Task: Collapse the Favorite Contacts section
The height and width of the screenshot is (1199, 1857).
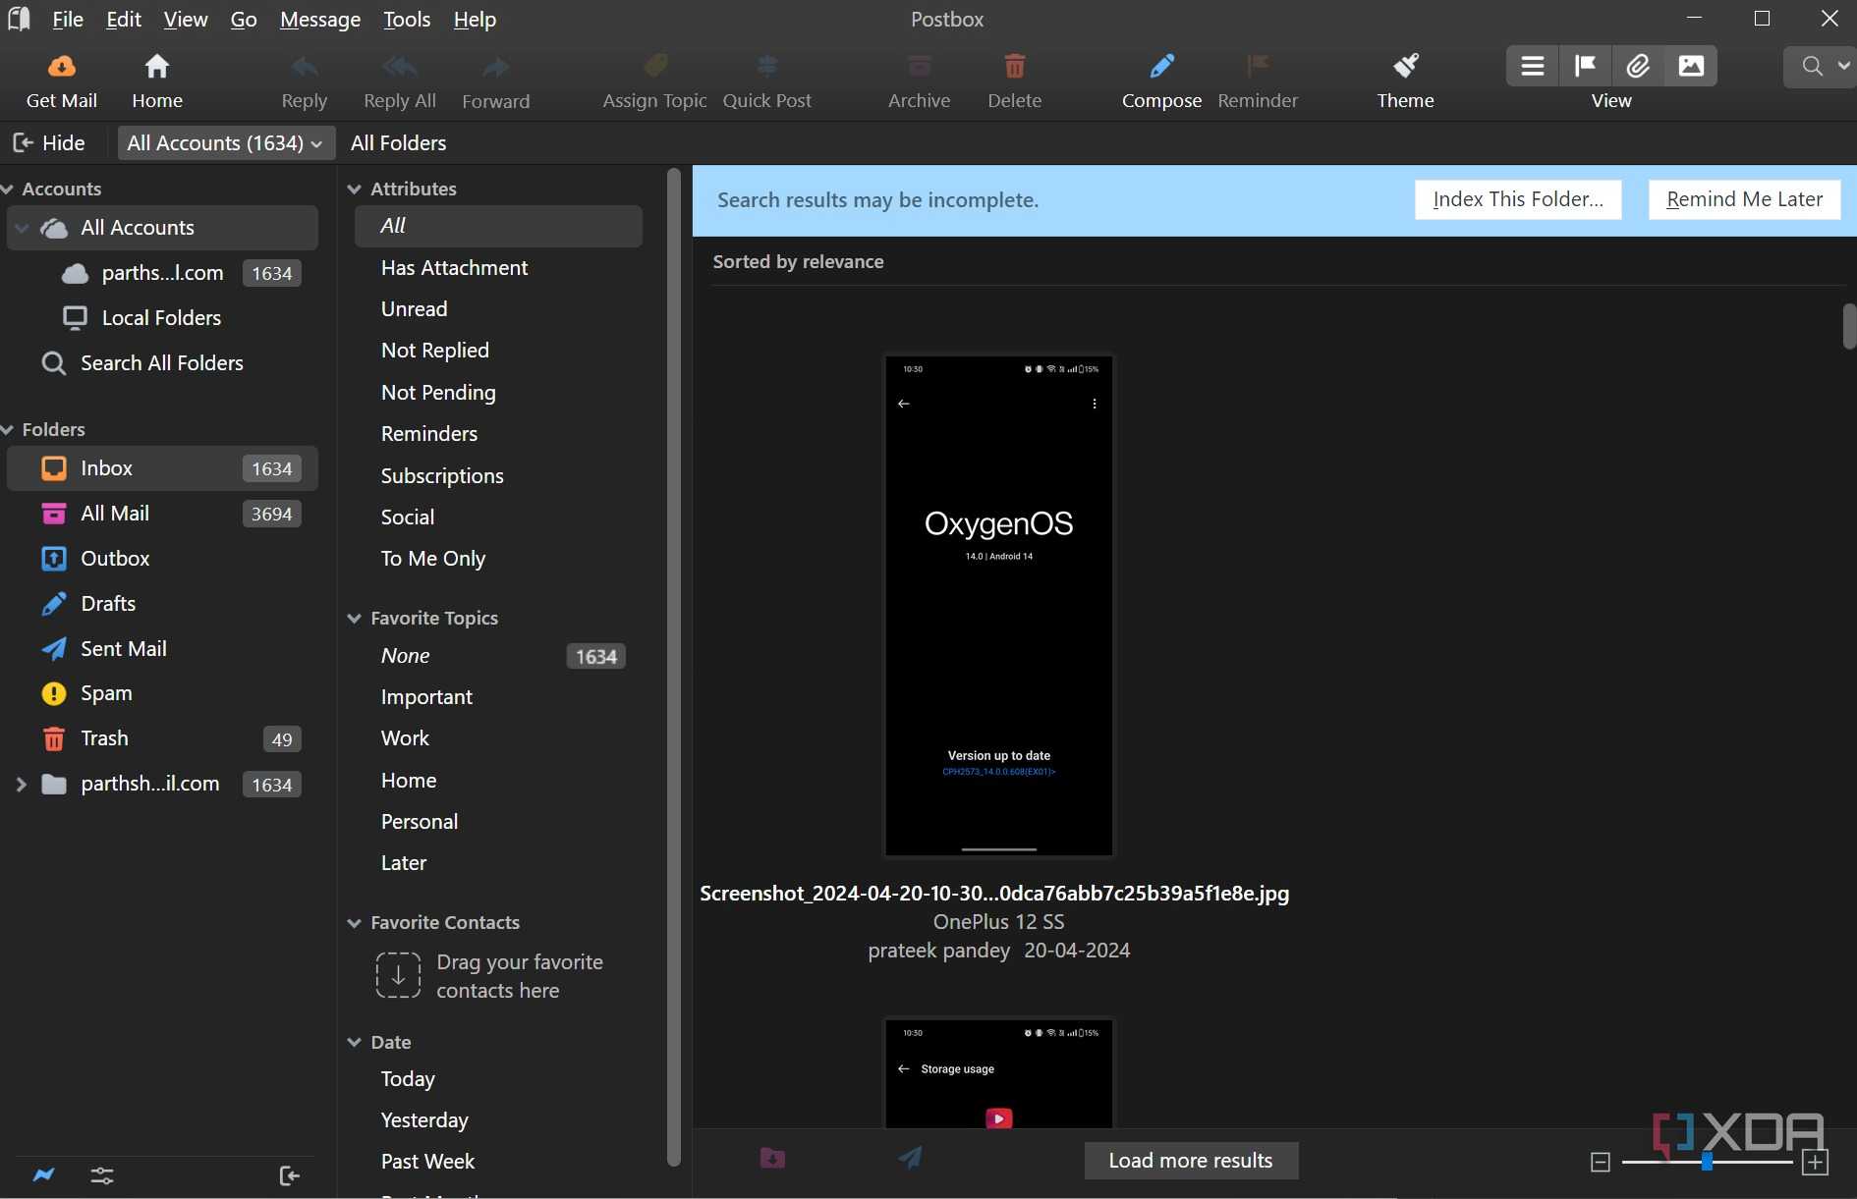Action: click(x=355, y=922)
